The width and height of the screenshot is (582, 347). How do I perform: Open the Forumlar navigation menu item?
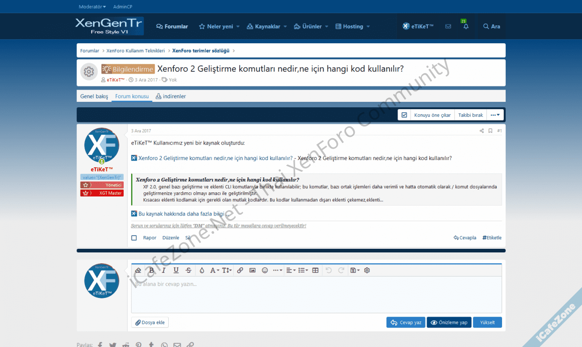point(172,27)
